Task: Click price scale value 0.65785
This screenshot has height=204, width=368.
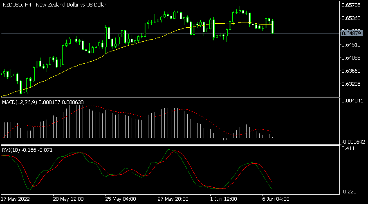Action: 351,5
